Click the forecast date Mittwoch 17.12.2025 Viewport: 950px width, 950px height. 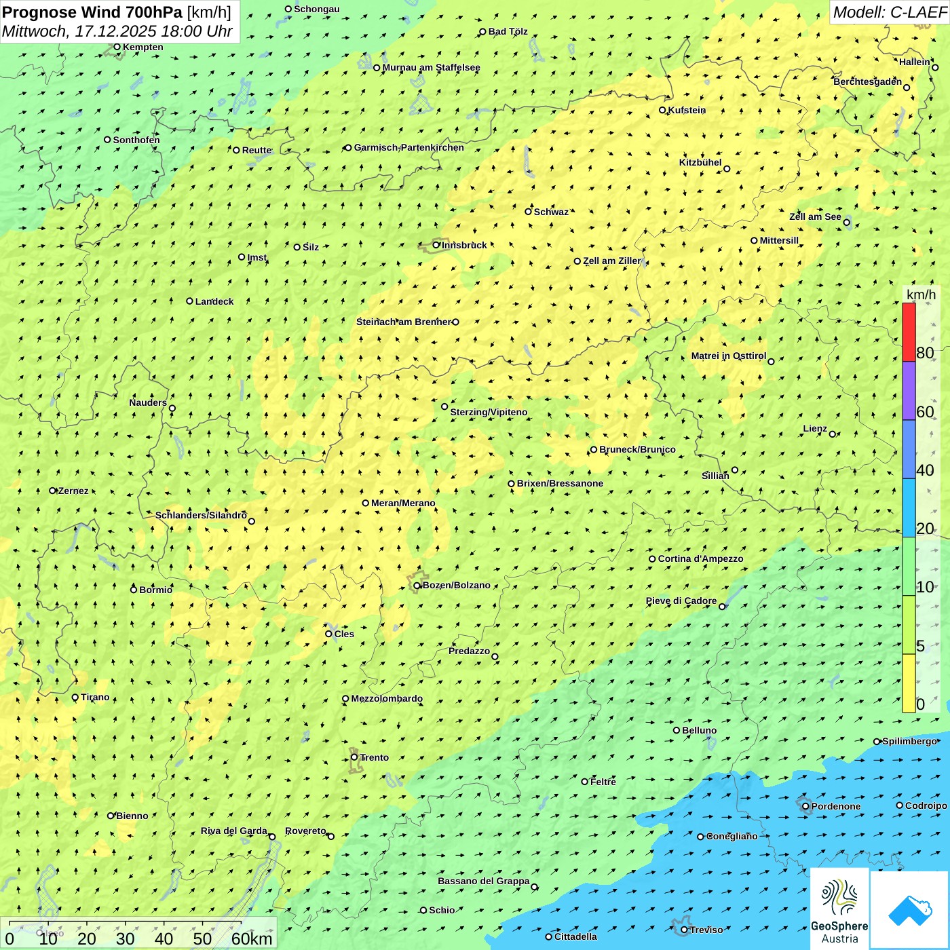click(117, 32)
